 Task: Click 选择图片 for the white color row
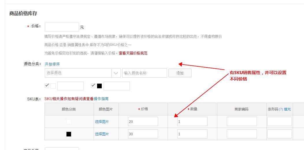click(x=102, y=122)
